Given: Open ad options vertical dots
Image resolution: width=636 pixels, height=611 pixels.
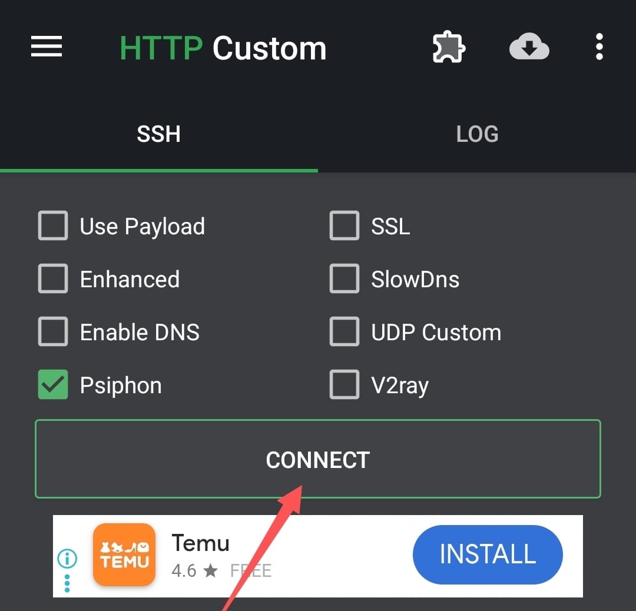Looking at the screenshot, I should click(x=67, y=583).
